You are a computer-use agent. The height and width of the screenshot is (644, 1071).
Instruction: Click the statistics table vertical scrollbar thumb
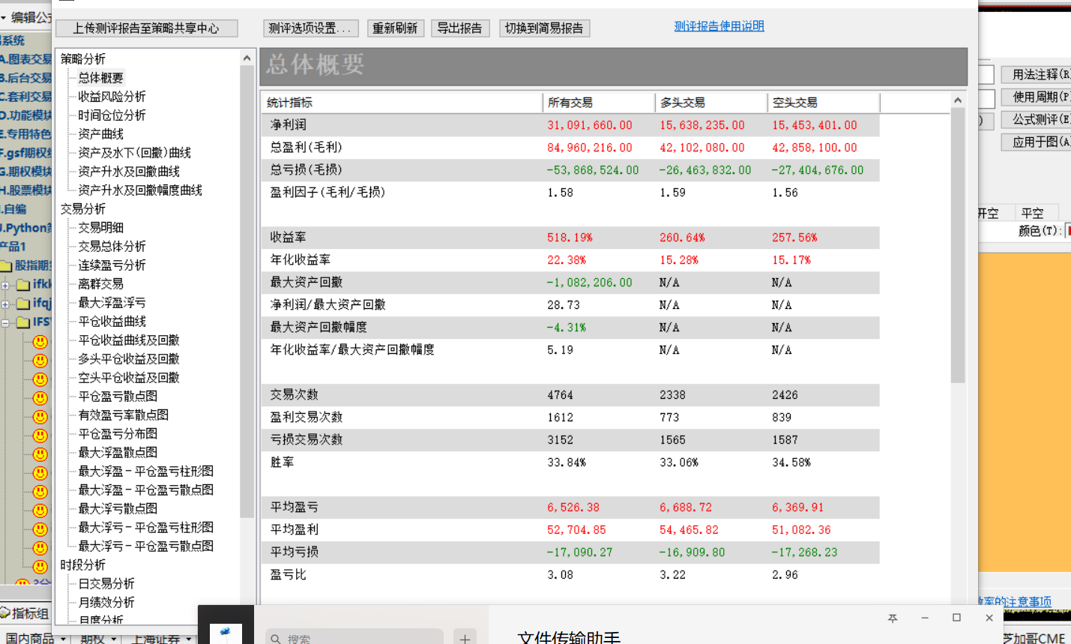pos(958,245)
